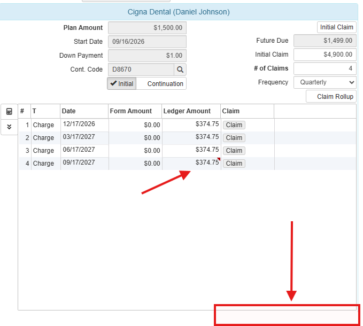This screenshot has height=326, width=363.
Task: Select the Continuation toggle option
Action: coord(161,83)
